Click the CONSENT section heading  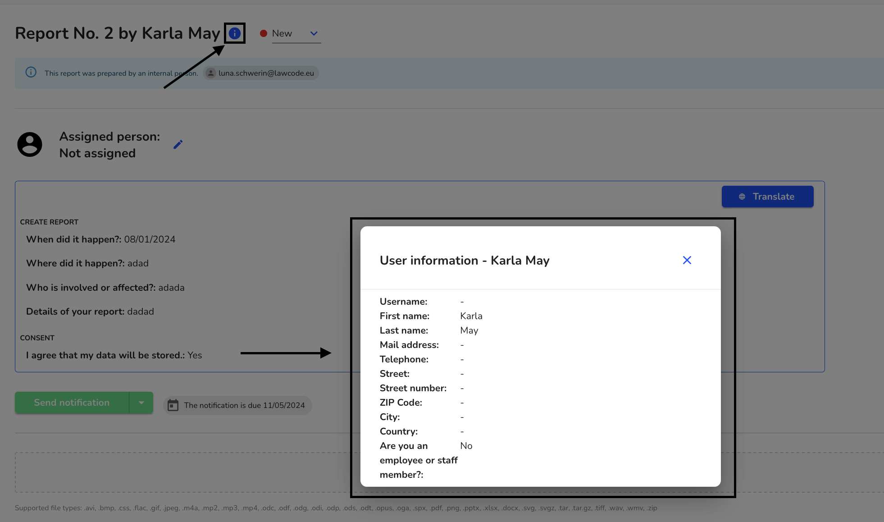point(37,338)
